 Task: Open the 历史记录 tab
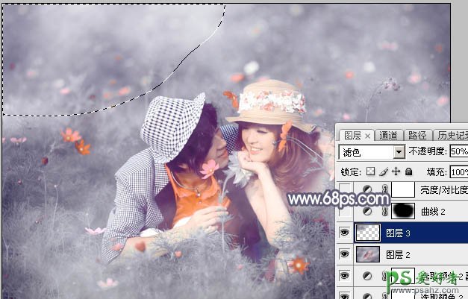coord(450,135)
